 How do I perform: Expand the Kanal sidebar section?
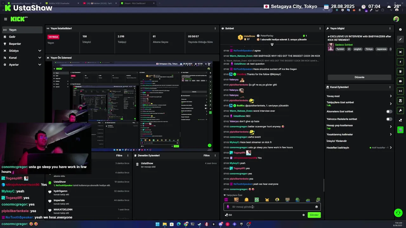pos(40,58)
